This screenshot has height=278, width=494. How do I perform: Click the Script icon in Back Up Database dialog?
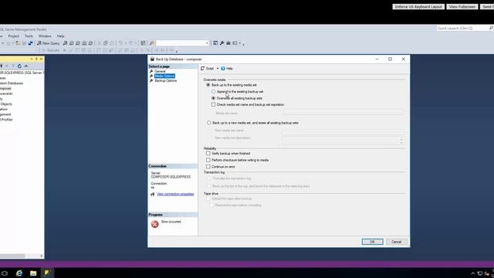tap(202, 69)
